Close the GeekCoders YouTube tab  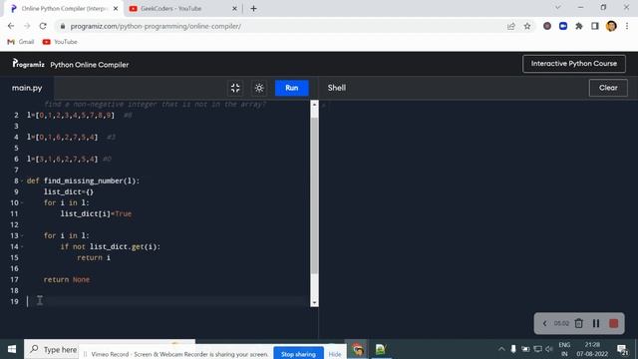click(234, 9)
